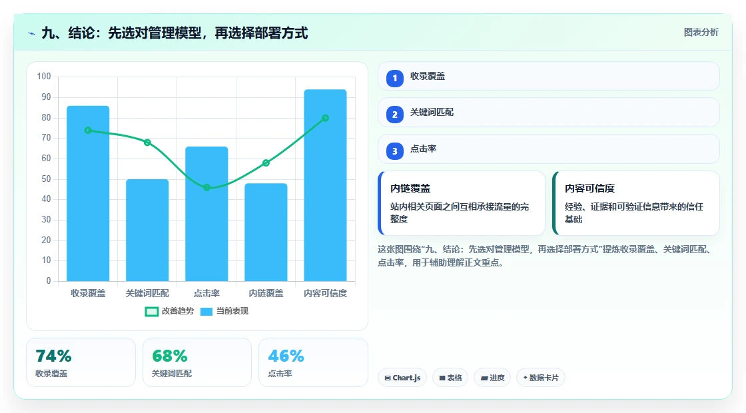Click the trend line point above 内链覆盖
Viewport: 746px width, 413px height.
point(266,163)
